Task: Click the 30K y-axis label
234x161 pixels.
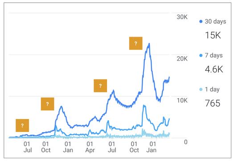Action: point(182,17)
